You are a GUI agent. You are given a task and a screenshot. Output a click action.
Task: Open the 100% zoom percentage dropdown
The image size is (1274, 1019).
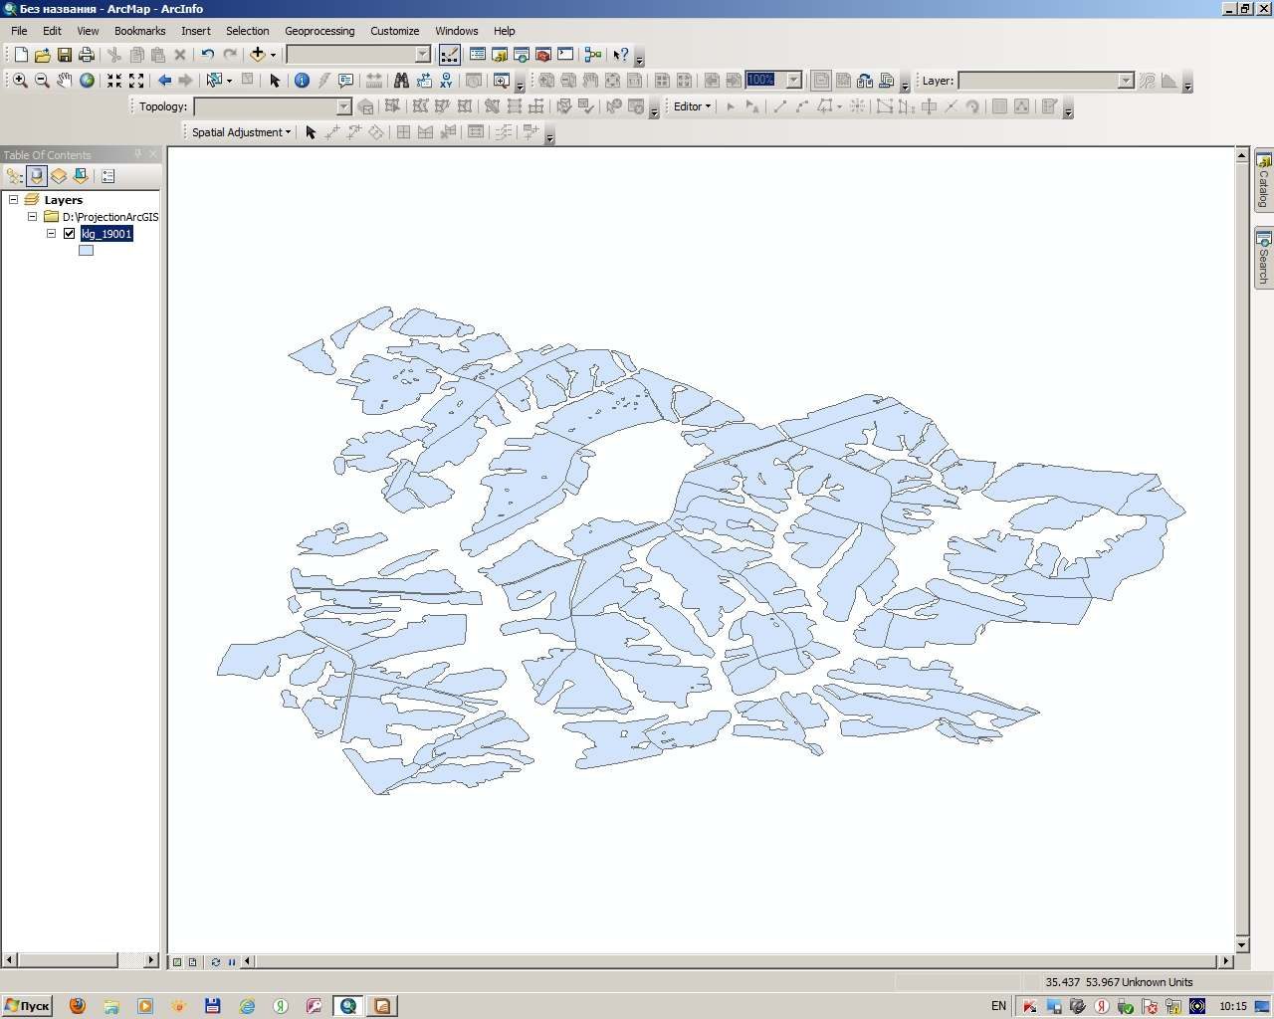pos(794,80)
